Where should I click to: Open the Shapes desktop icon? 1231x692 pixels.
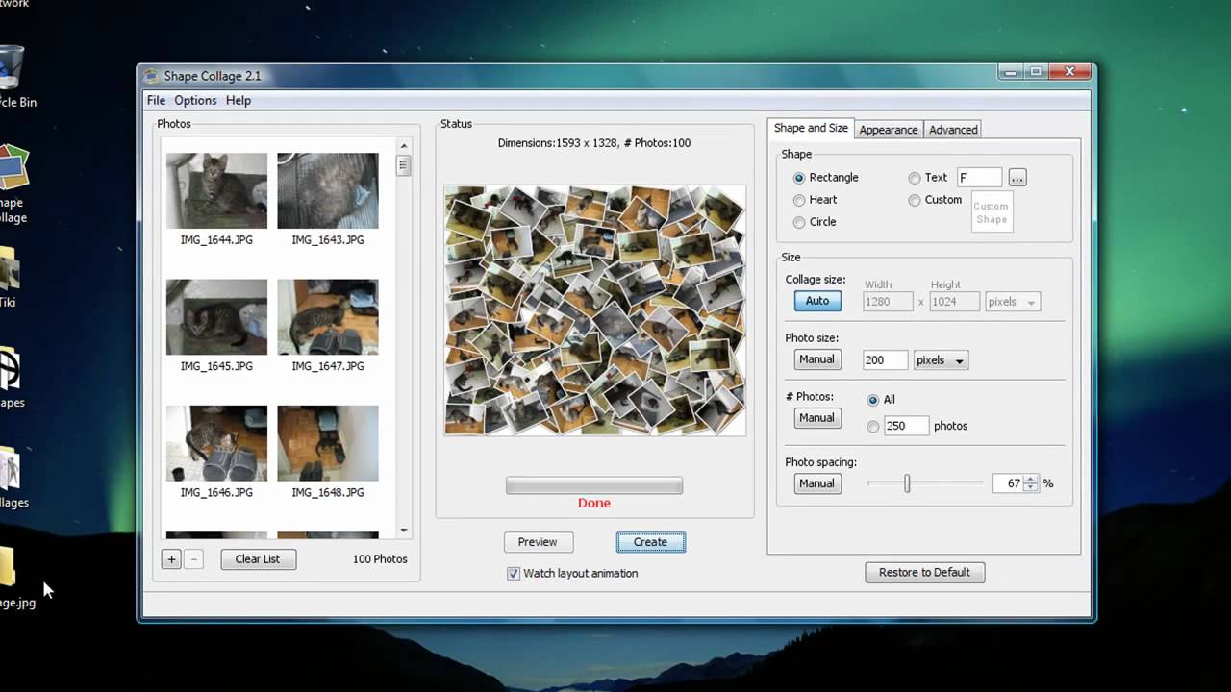[x=10, y=378]
